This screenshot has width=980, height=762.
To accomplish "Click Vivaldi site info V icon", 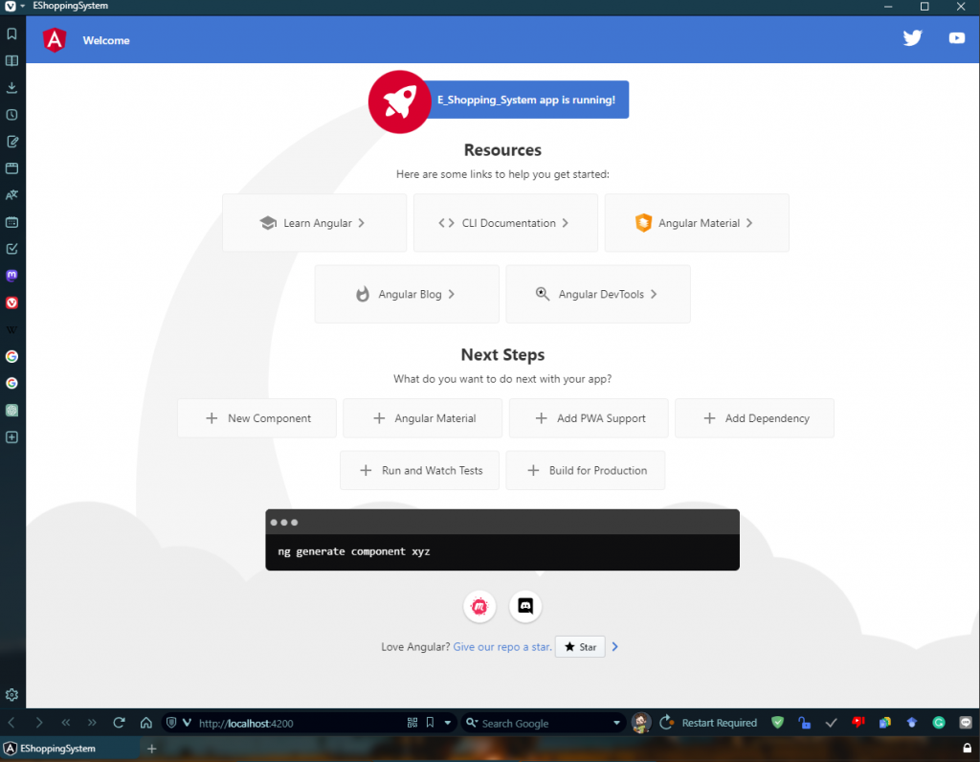I will pos(187,723).
